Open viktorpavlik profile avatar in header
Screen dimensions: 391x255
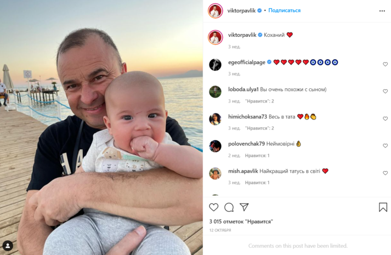216,11
